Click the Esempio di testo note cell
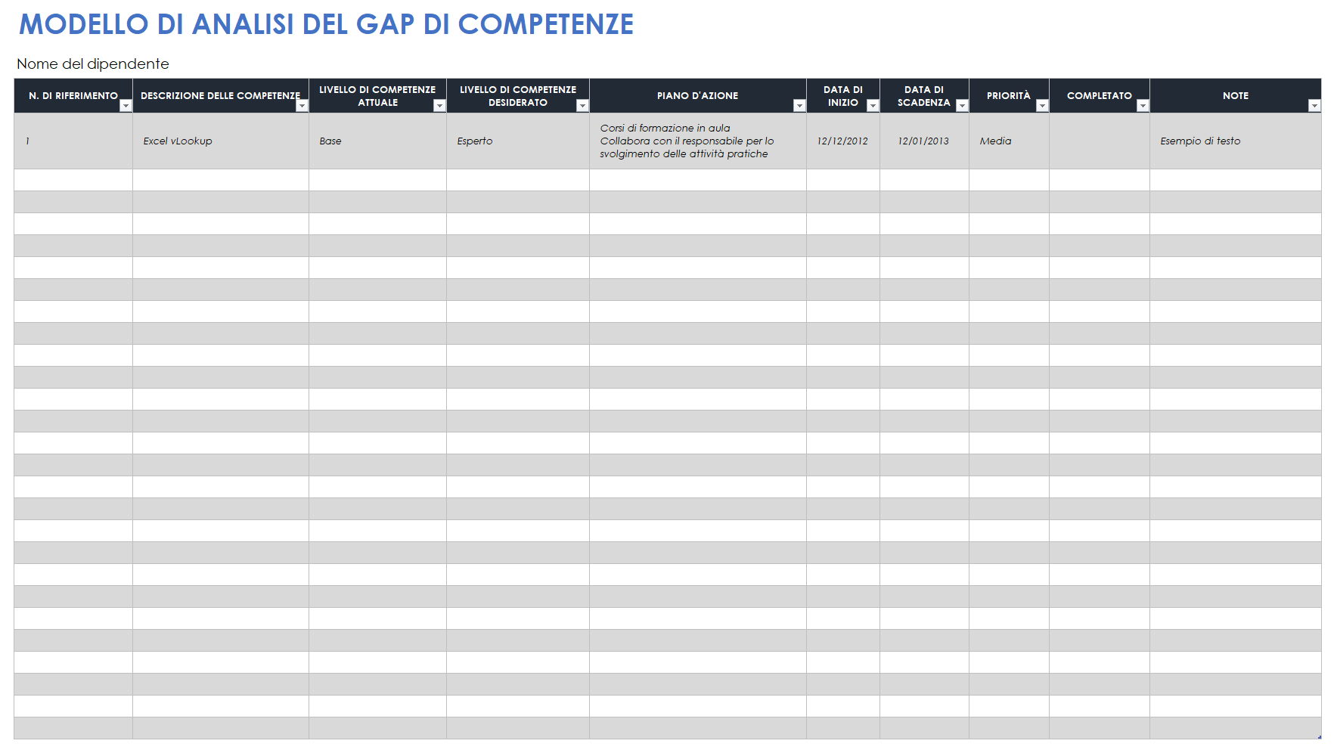 1236,141
